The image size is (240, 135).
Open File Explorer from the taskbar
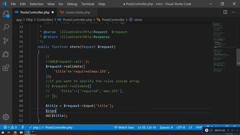pyautogui.click(x=21, y=132)
